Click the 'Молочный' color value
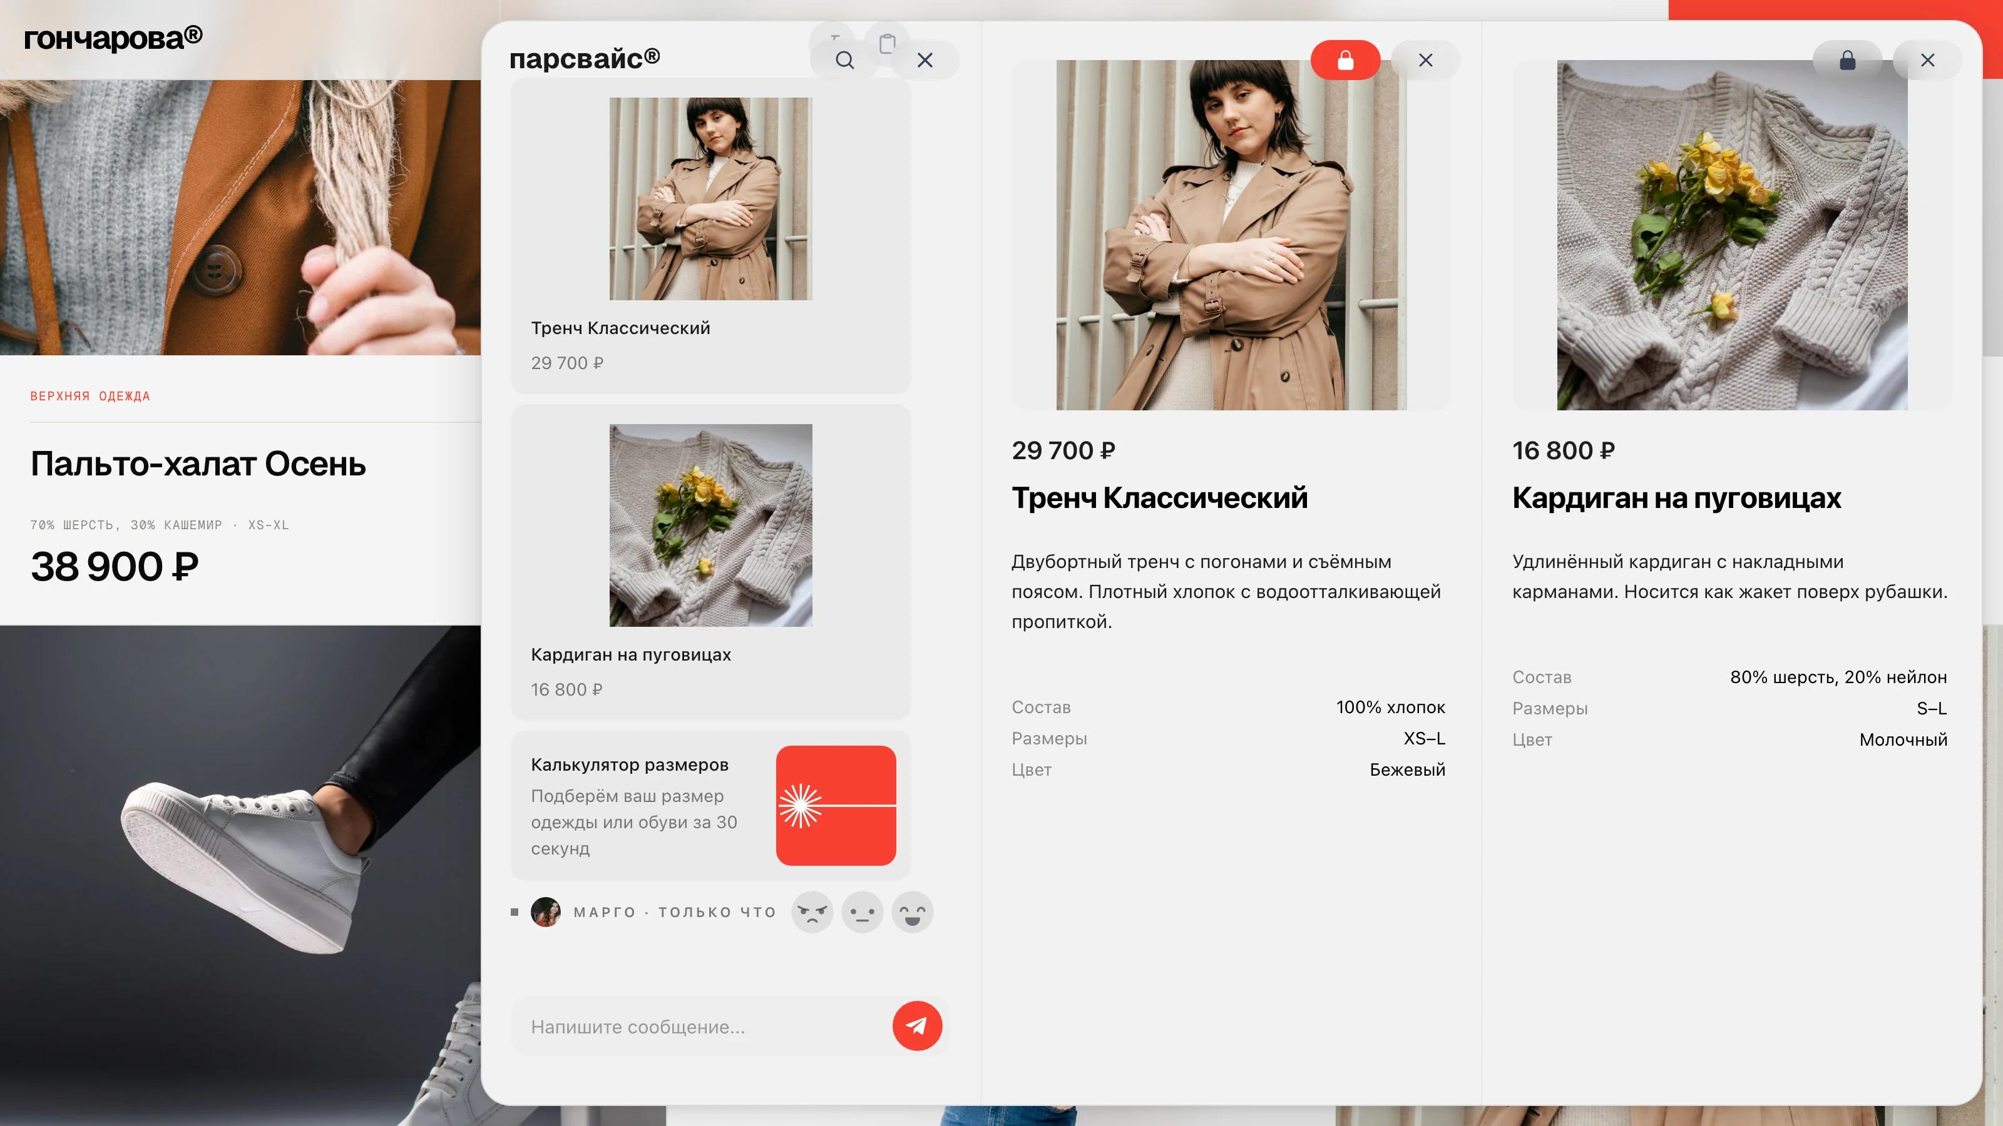 click(1903, 739)
